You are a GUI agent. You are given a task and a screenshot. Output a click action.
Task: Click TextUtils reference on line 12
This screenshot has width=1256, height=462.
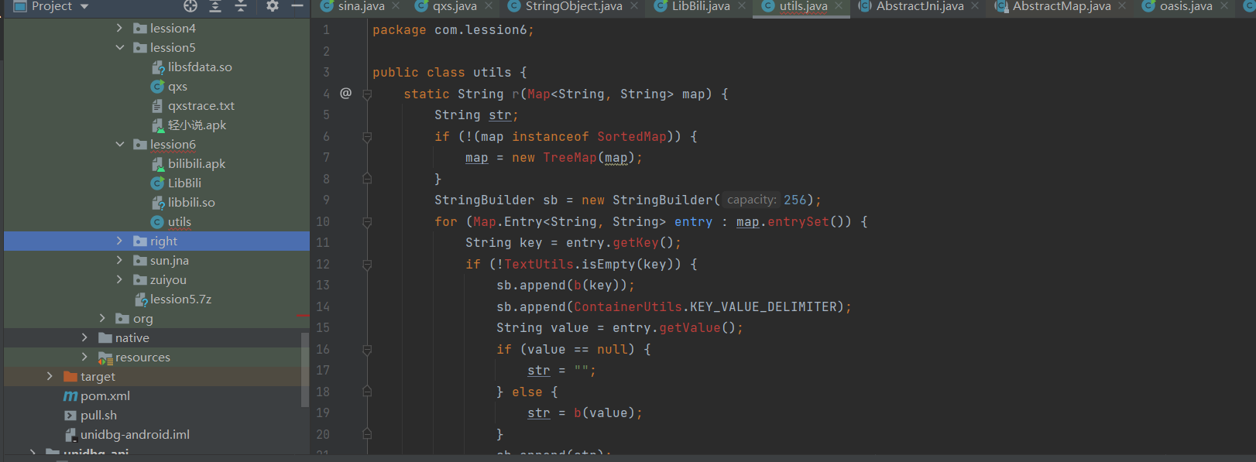point(539,264)
